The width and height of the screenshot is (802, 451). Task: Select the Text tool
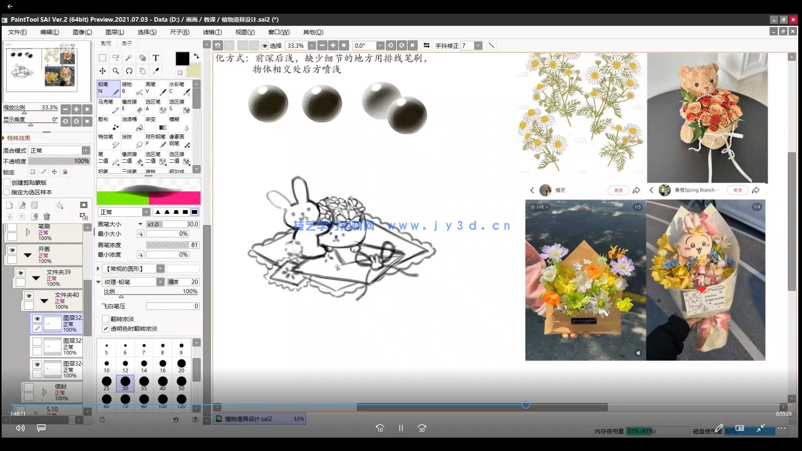pyautogui.click(x=155, y=58)
